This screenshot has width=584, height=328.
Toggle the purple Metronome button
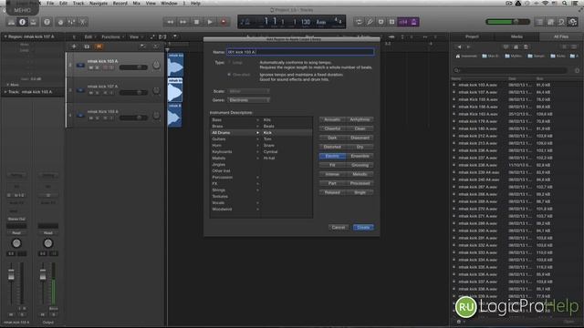413,22
